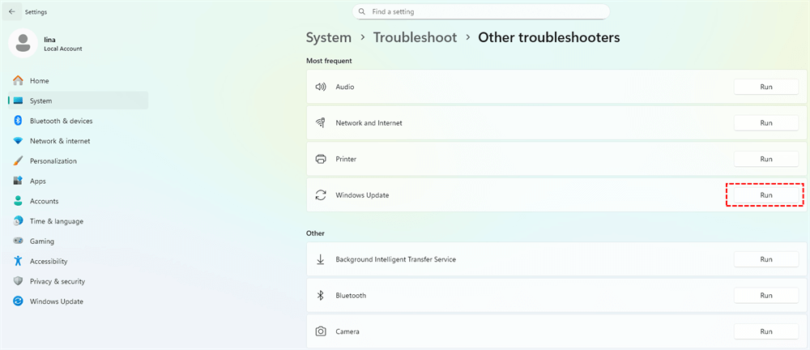Open Bluetooth & devices in sidebar
The height and width of the screenshot is (350, 810).
61,121
